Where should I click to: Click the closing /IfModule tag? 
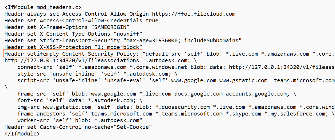[x=22, y=134]
